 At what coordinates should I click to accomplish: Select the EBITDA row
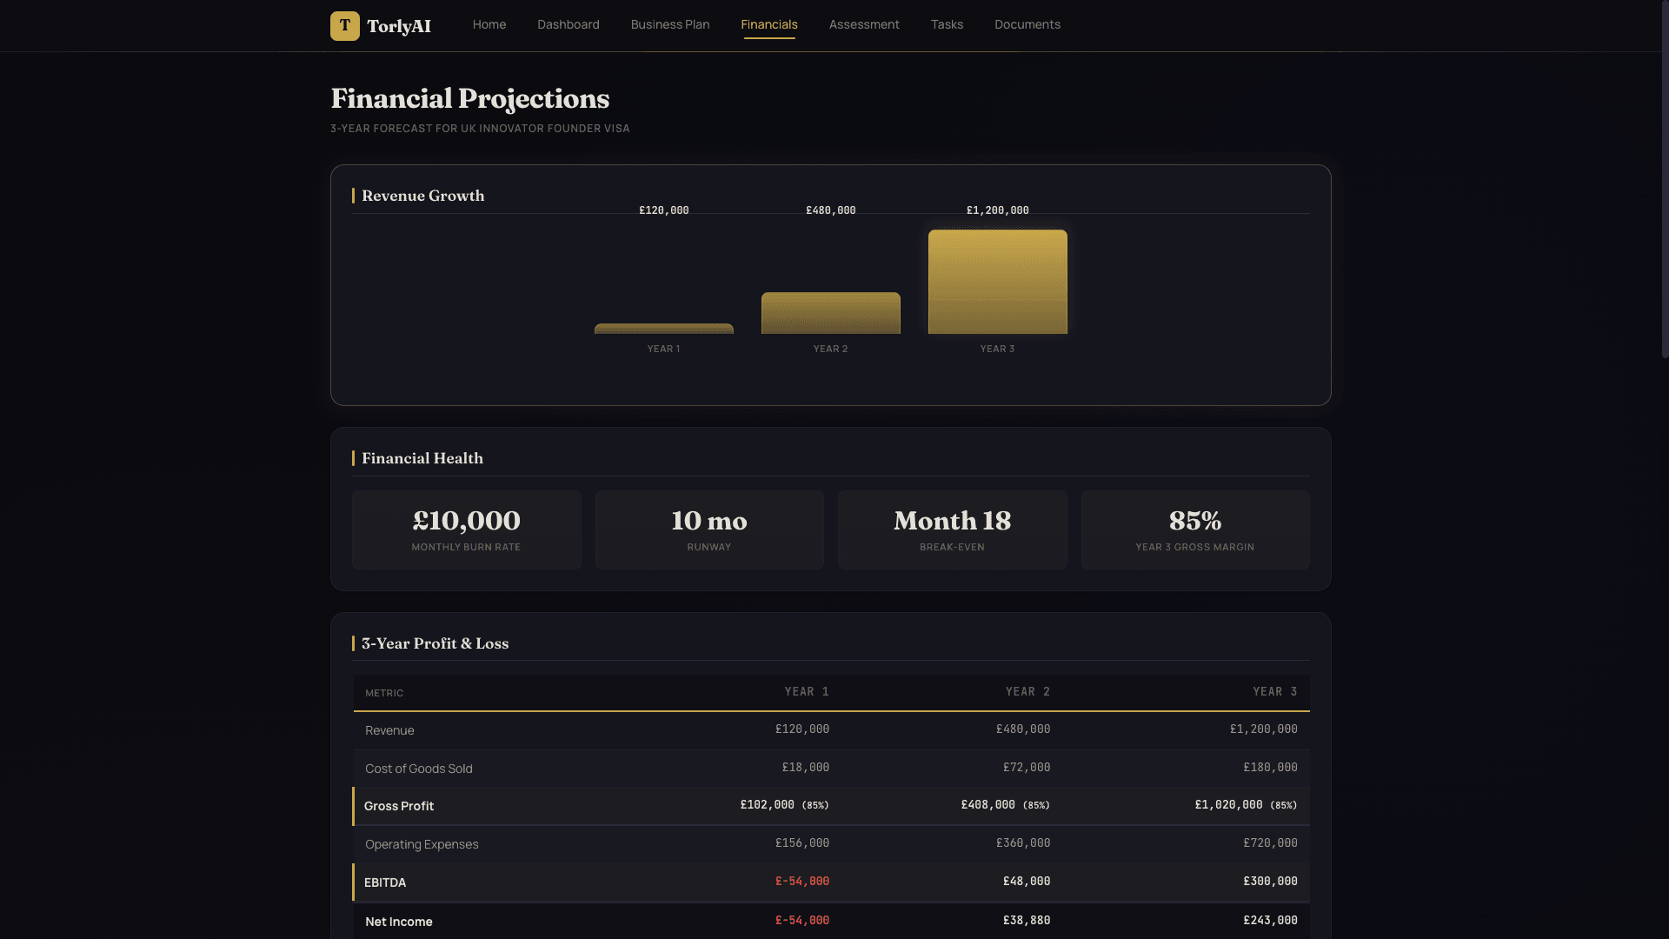click(830, 882)
